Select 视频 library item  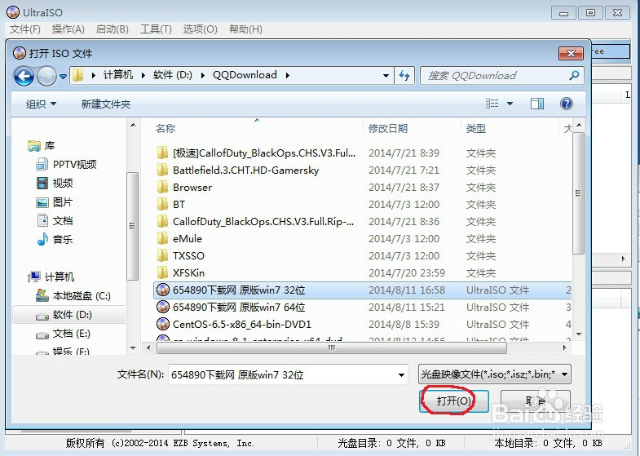[x=55, y=183]
